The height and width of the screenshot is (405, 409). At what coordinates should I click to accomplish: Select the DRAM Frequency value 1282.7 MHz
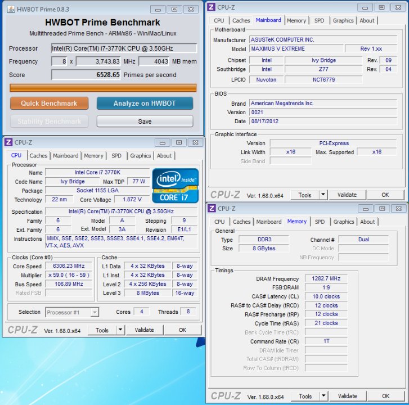point(326,278)
